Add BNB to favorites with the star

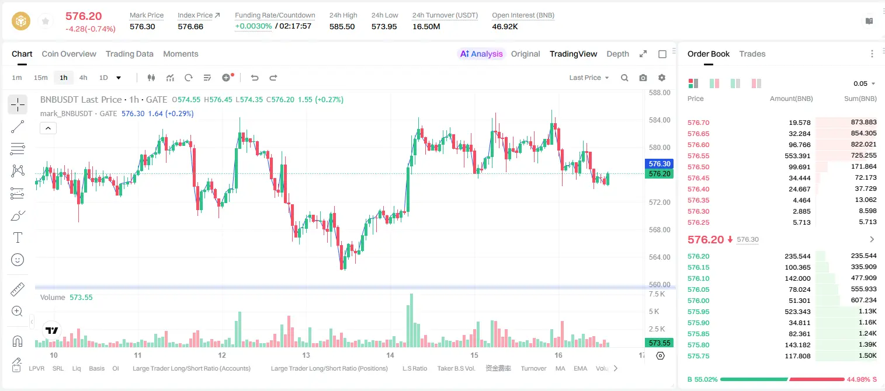click(45, 22)
